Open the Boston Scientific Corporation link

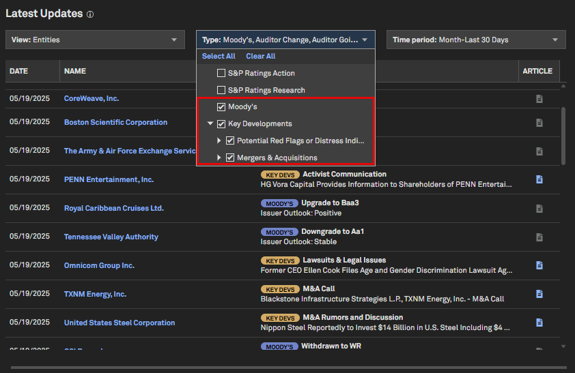(115, 122)
